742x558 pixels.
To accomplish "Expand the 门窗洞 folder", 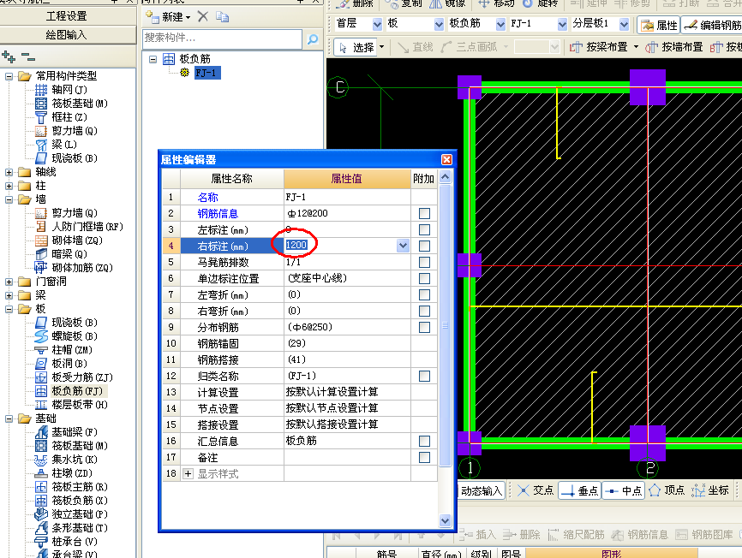I will [9, 282].
